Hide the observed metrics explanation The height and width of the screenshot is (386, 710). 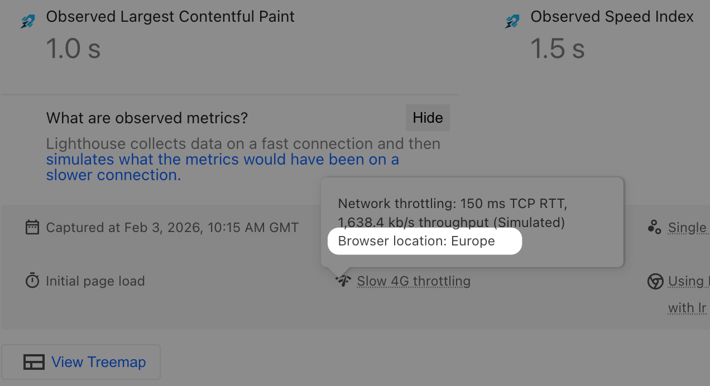428,118
